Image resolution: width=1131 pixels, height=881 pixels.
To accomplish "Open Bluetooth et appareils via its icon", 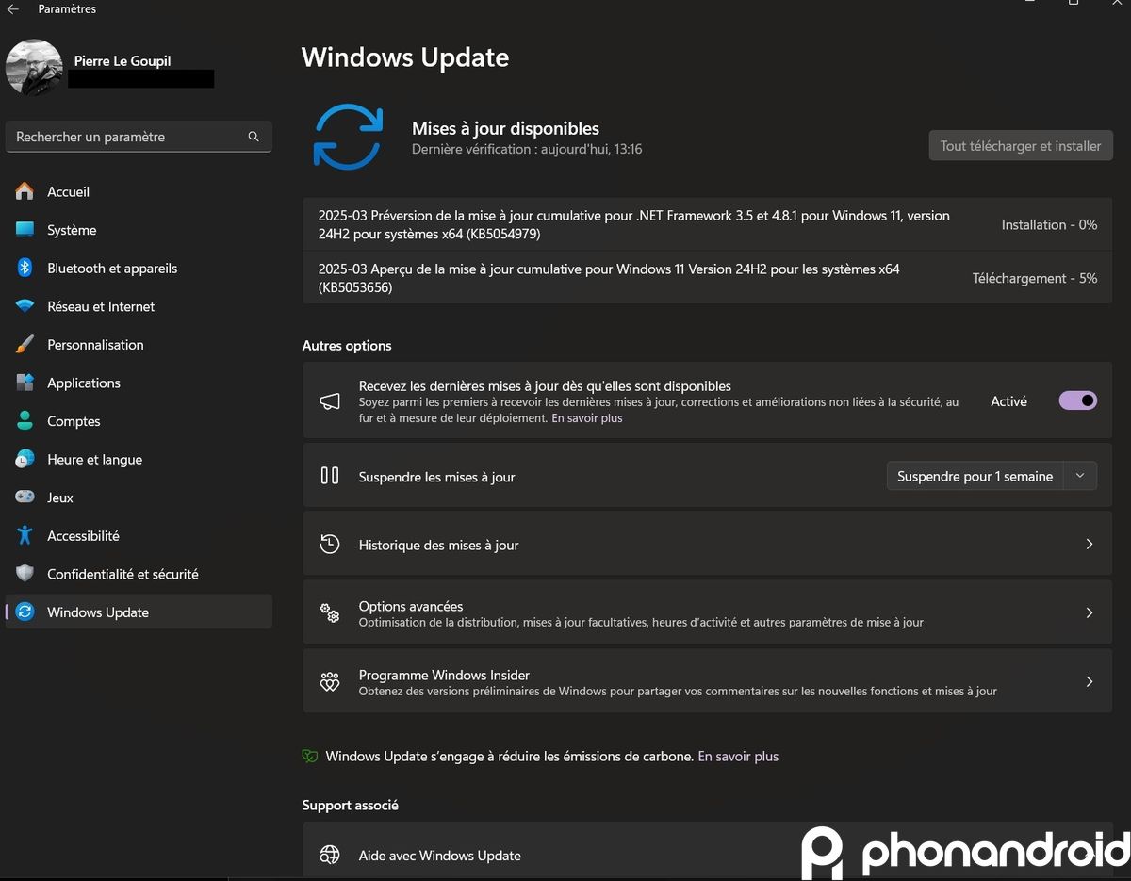I will (25, 268).
